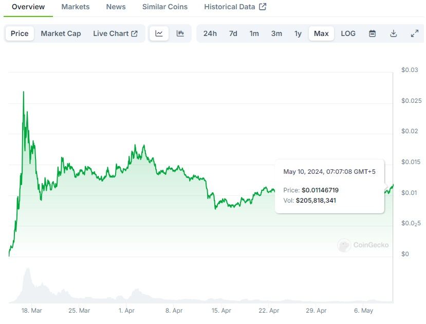Viewport: 426px width, 324px height.
Task: Click the CoinGecko watermark logo
Action: 363,245
